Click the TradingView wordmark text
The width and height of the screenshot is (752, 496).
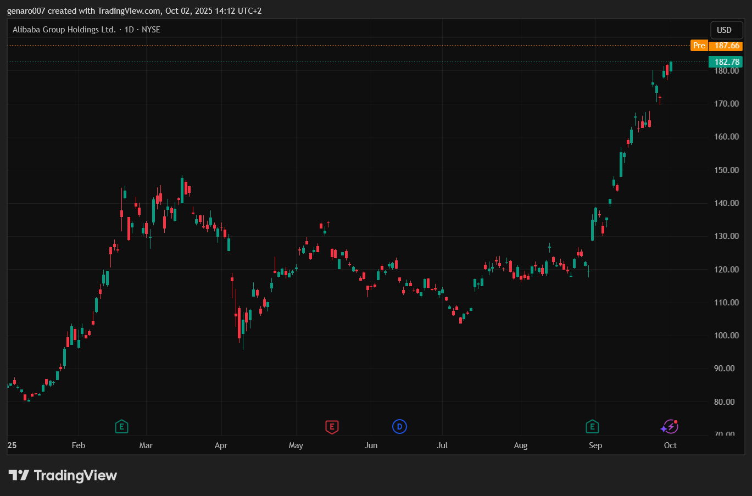(75, 475)
